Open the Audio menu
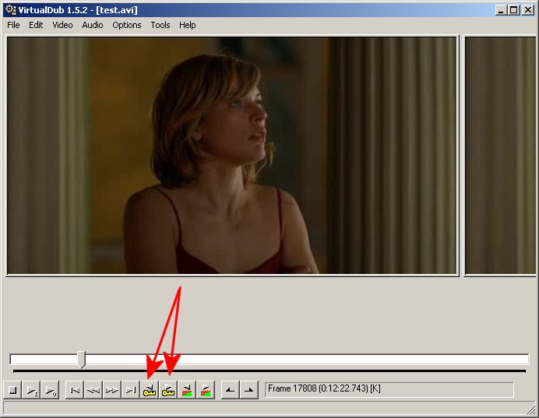The height and width of the screenshot is (418, 539). (93, 25)
